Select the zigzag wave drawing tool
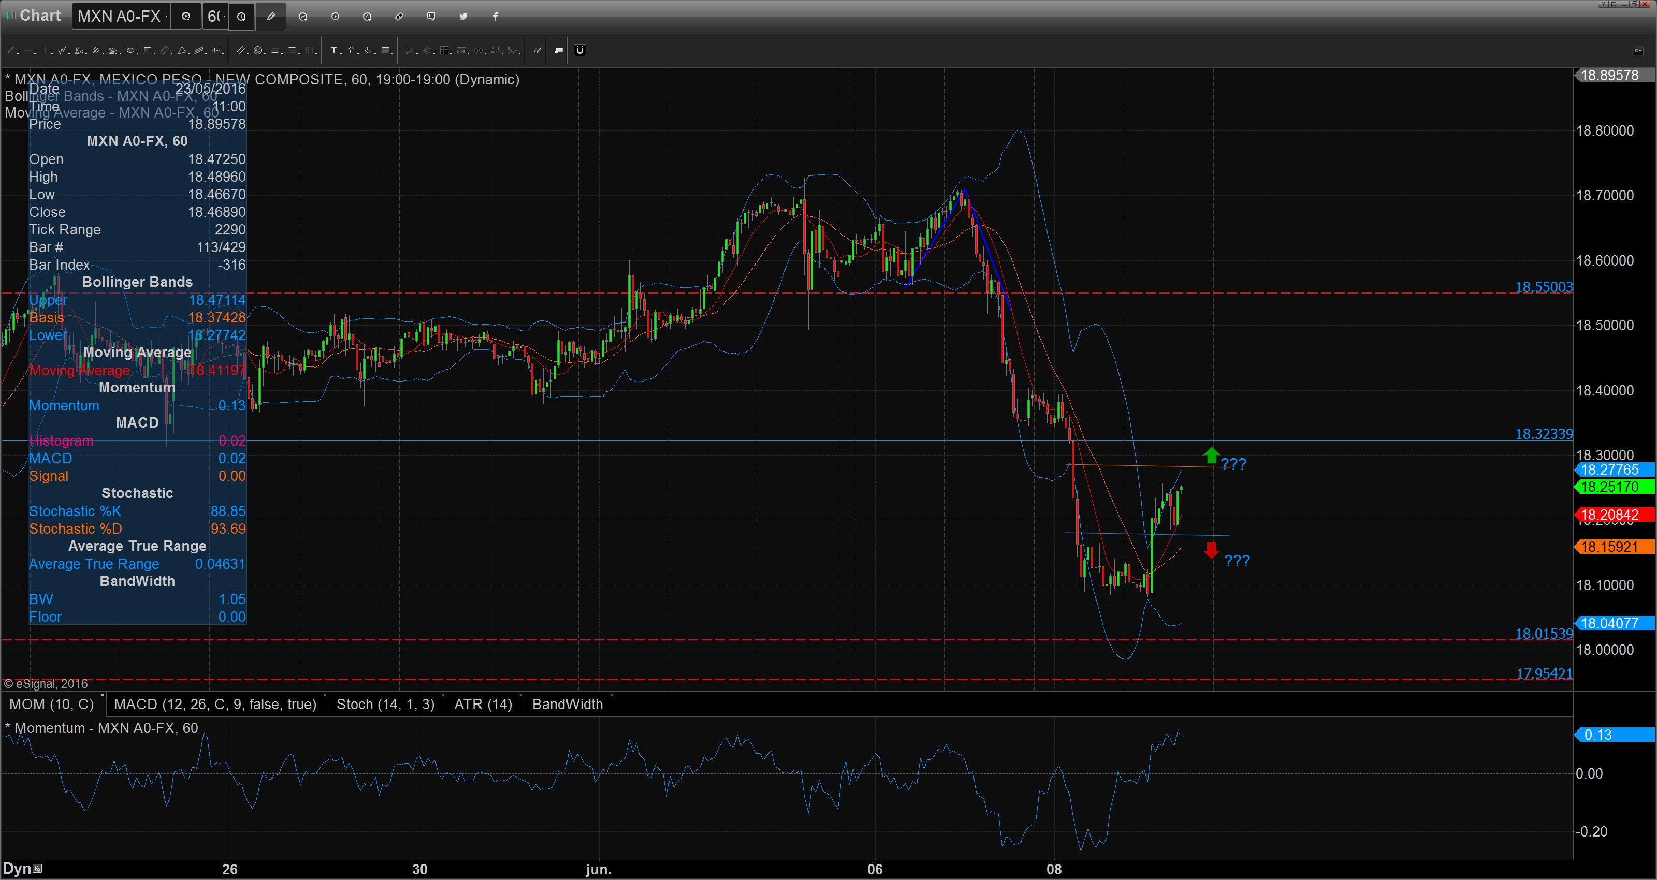The height and width of the screenshot is (880, 1657). [x=62, y=50]
